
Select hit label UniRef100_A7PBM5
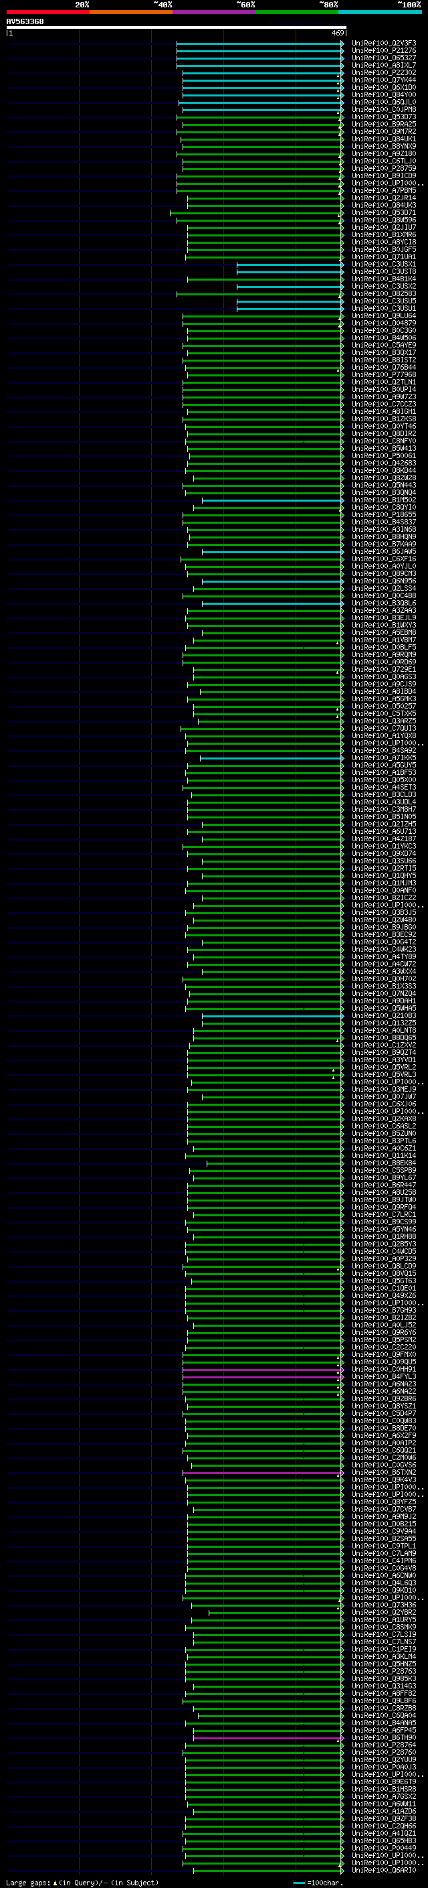pos(384,191)
